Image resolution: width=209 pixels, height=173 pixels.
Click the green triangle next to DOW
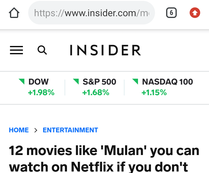[x=22, y=81]
